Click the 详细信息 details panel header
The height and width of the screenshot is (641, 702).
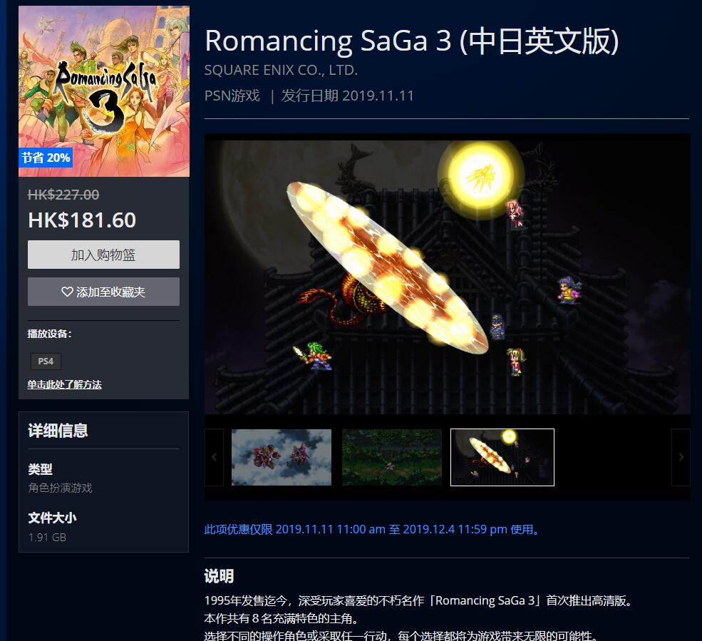pos(58,431)
